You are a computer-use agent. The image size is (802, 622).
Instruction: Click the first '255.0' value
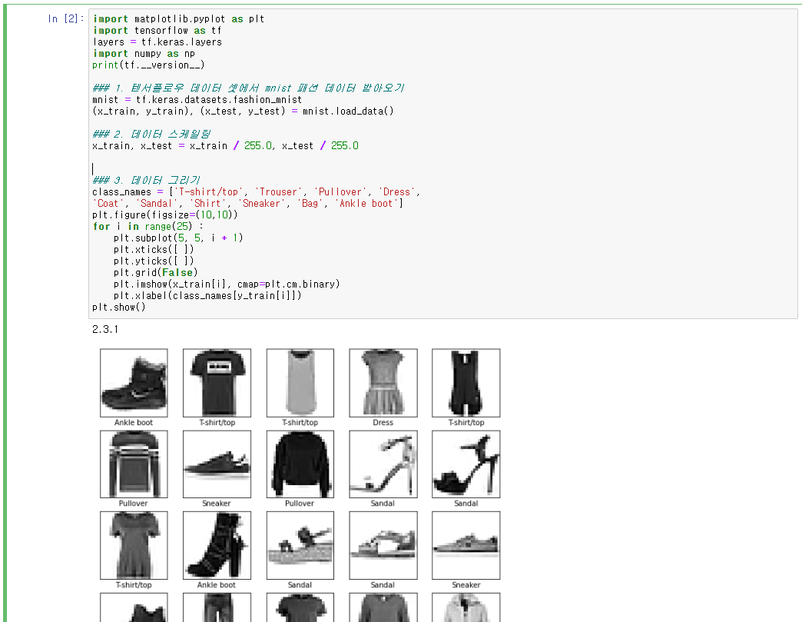pyautogui.click(x=258, y=145)
